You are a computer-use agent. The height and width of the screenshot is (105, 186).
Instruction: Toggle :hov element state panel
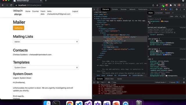click(171, 16)
